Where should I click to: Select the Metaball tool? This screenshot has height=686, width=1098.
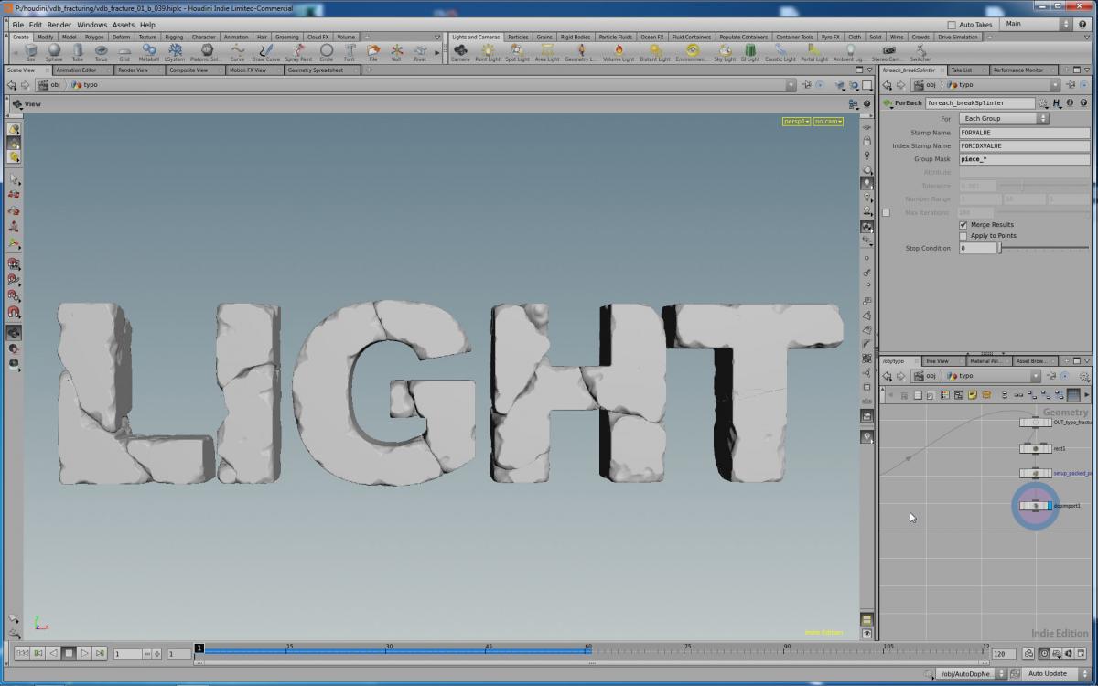click(x=148, y=52)
